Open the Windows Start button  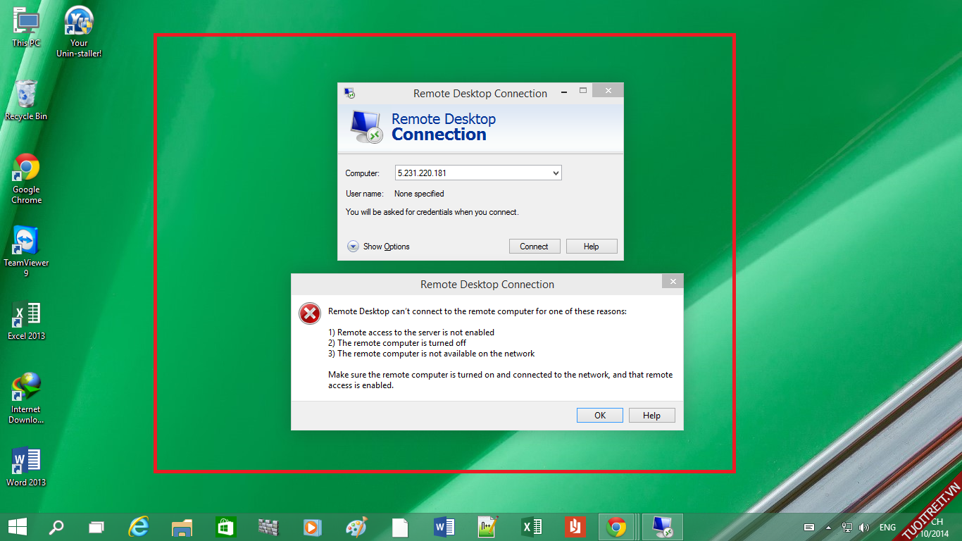[18, 527]
